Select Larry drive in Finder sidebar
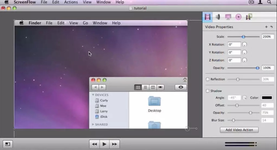The height and width of the screenshot is (150, 277). (x=101, y=111)
